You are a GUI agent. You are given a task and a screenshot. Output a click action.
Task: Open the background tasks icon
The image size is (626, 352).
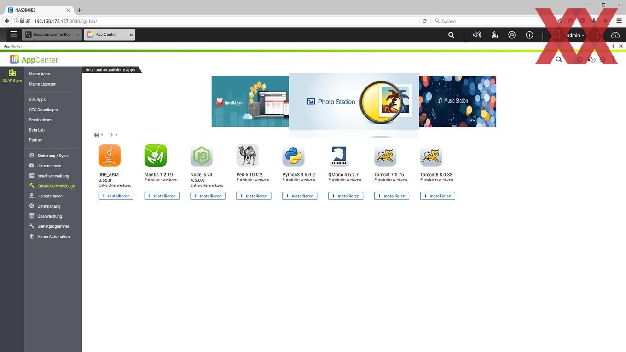(x=494, y=35)
